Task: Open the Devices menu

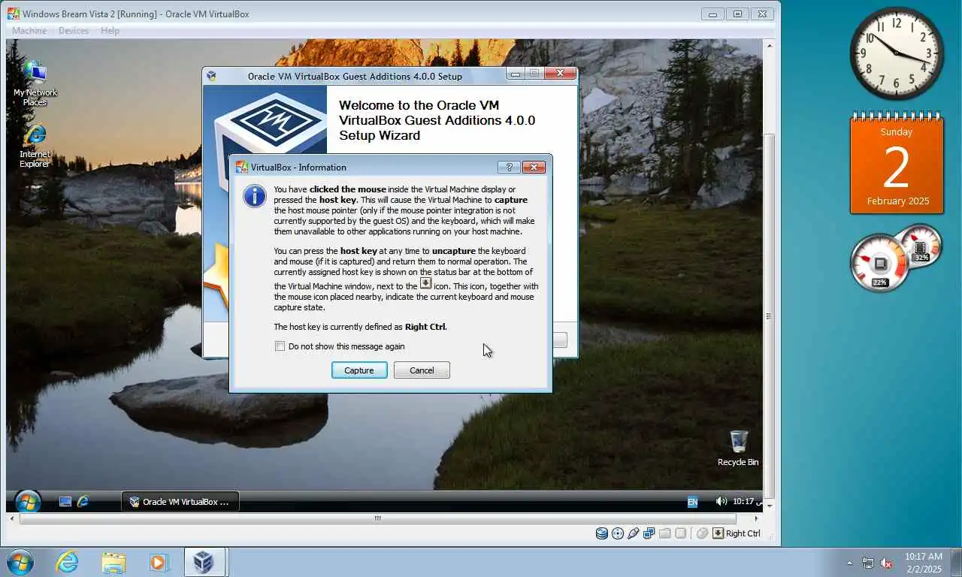Action: point(74,31)
